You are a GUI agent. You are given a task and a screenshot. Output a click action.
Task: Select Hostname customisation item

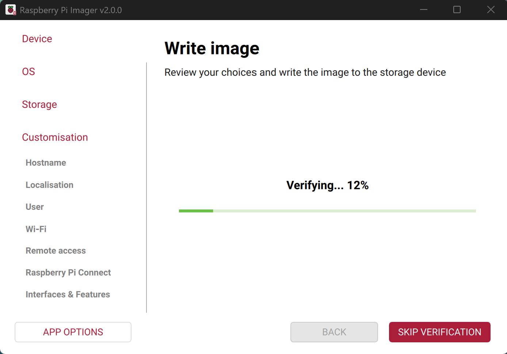tap(46, 163)
